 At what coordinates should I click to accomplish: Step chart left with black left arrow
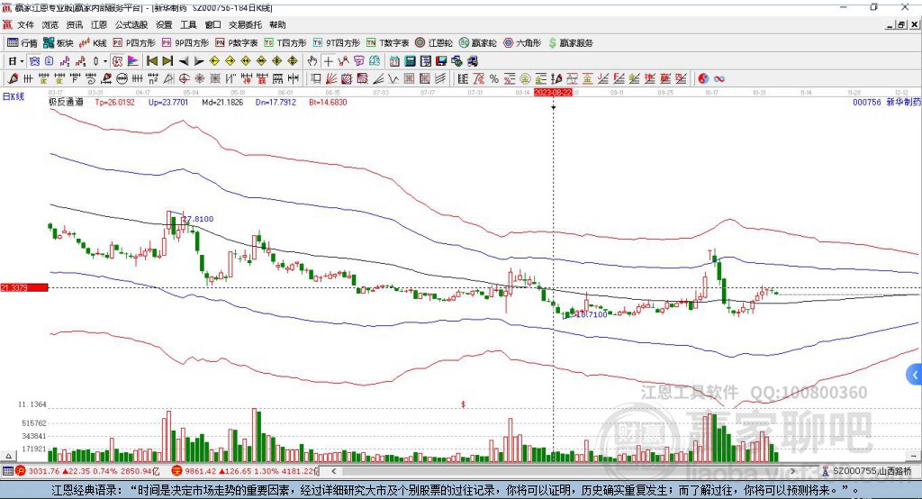[184, 61]
